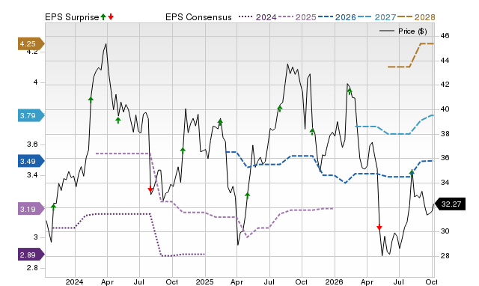Click the 2026 label on the time axis
This screenshot has height=286, width=479.
tap(335, 282)
